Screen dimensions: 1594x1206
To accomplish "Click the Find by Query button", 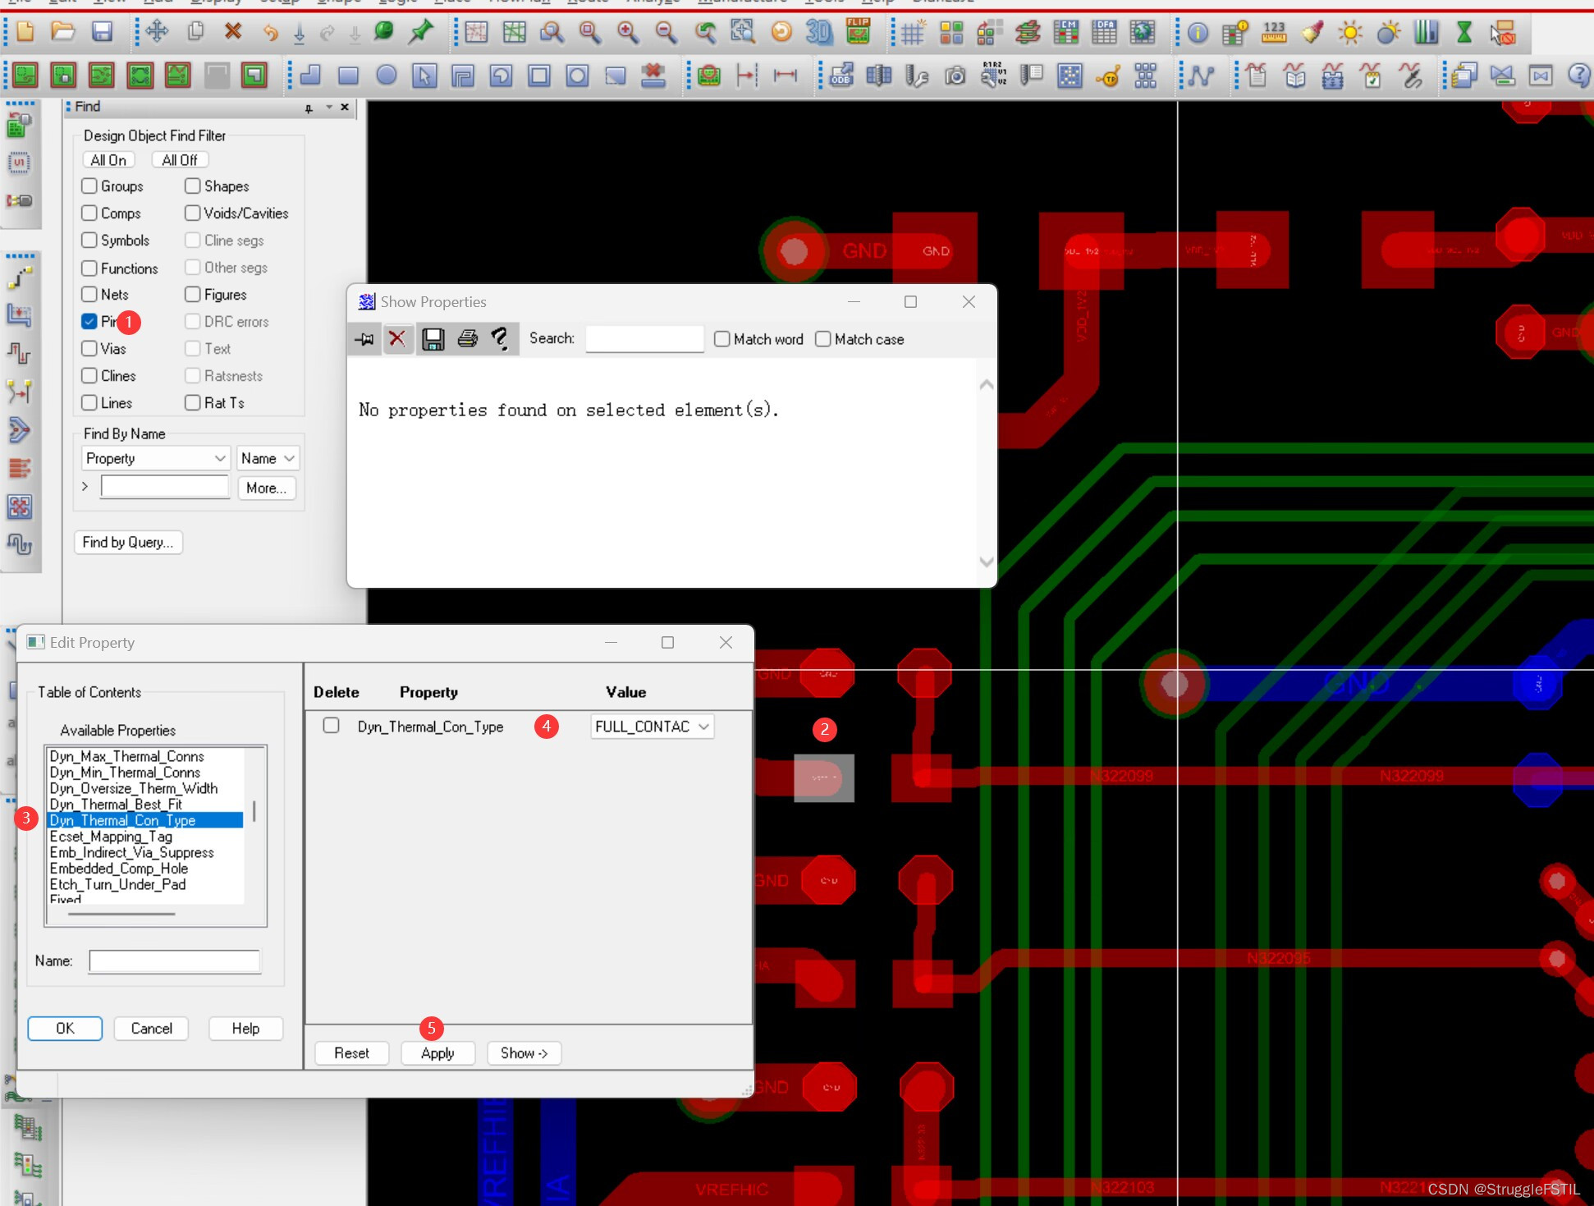I will tap(127, 542).
